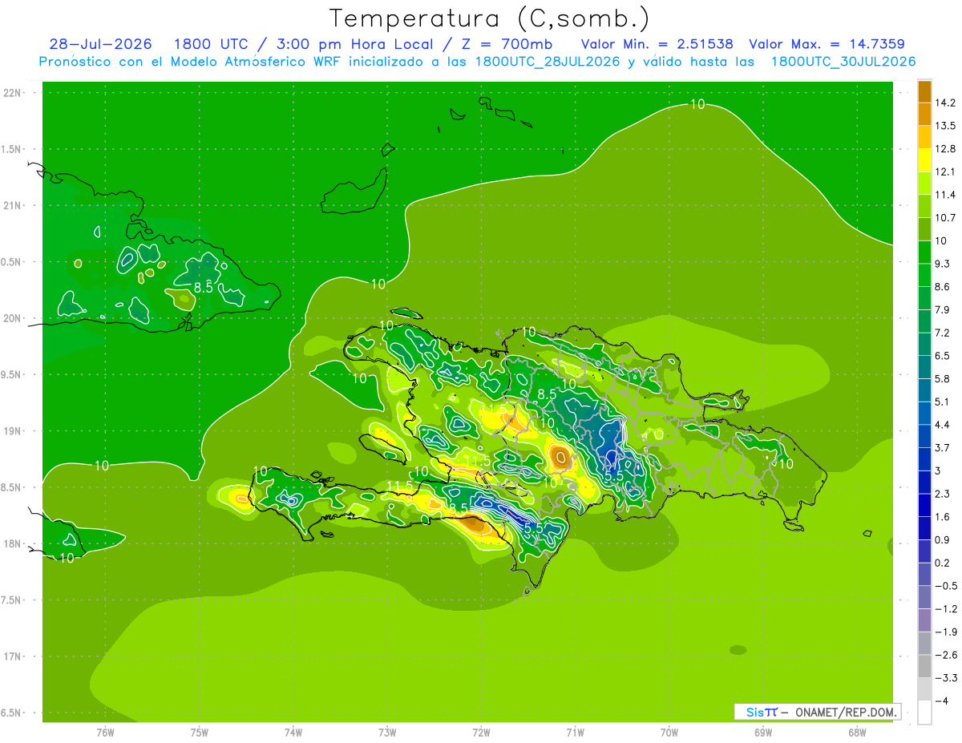Click the '21N' latitude axis label
Viewport: 962px width, 743px height.
11,205
